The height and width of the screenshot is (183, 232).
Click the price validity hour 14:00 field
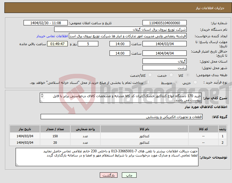click(120, 53)
